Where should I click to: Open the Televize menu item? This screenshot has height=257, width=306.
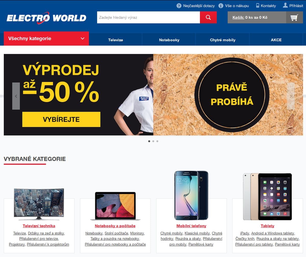point(116,40)
